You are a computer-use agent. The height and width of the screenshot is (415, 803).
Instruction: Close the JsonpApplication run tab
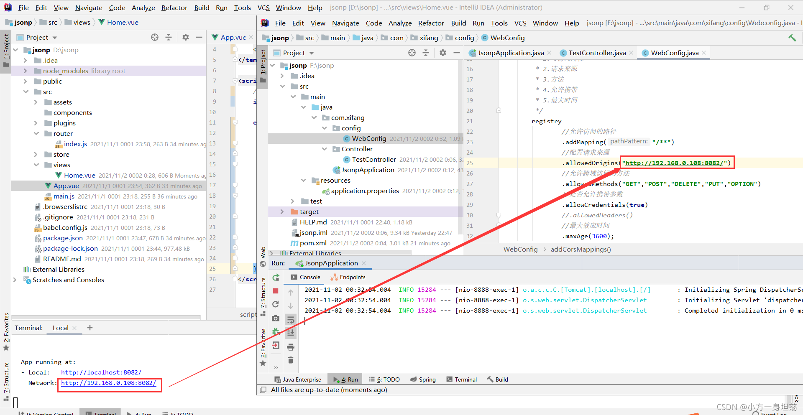364,263
